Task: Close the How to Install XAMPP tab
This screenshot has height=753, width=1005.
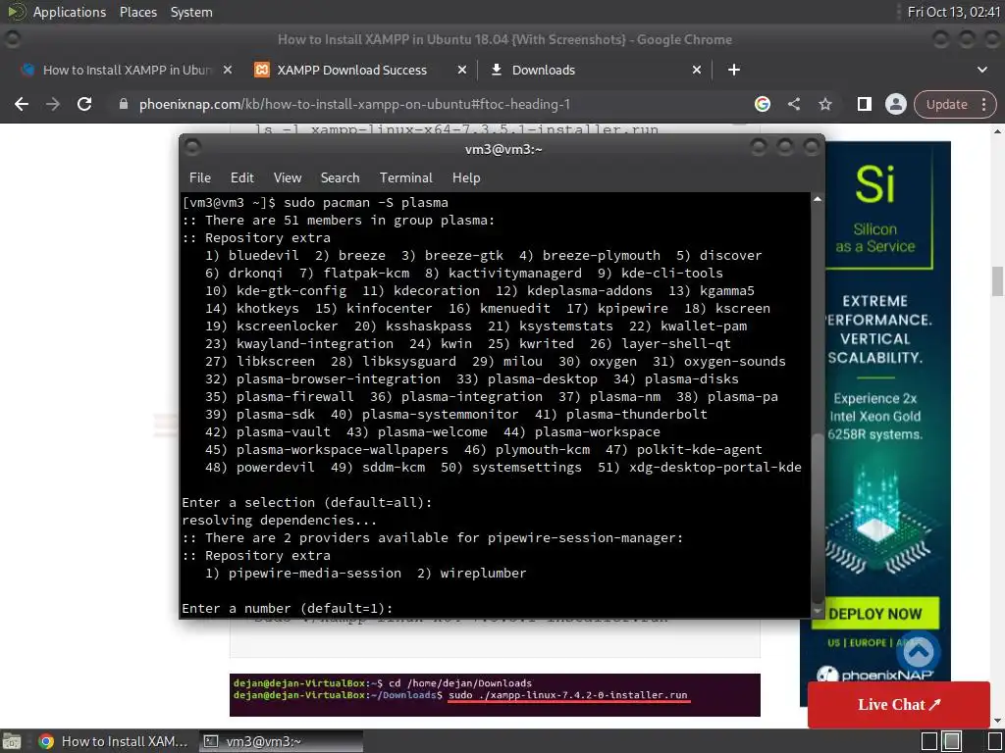Action: (228, 70)
